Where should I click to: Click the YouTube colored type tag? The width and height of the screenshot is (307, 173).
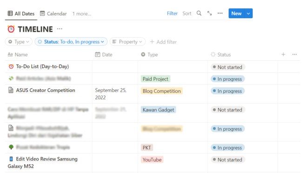152,159
